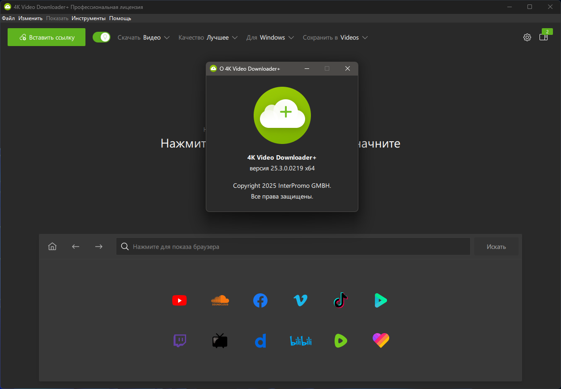Open the TikTok site shortcut
The width and height of the screenshot is (561, 389).
(x=340, y=300)
